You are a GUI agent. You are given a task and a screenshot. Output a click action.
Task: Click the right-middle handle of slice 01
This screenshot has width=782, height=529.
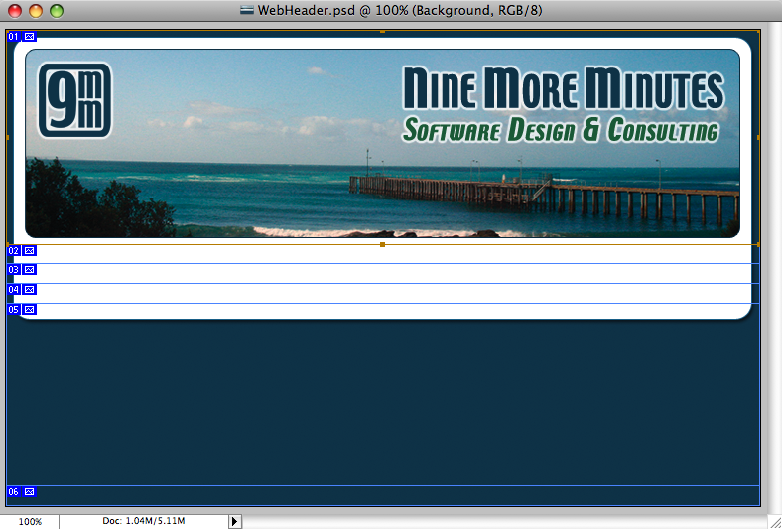coord(758,137)
